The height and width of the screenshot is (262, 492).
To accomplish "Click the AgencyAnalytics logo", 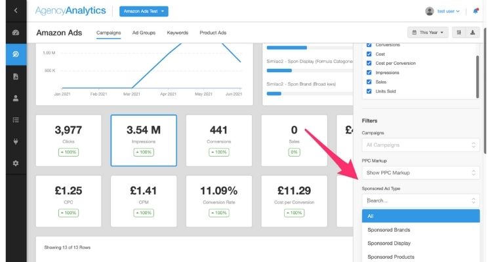I will (71, 10).
